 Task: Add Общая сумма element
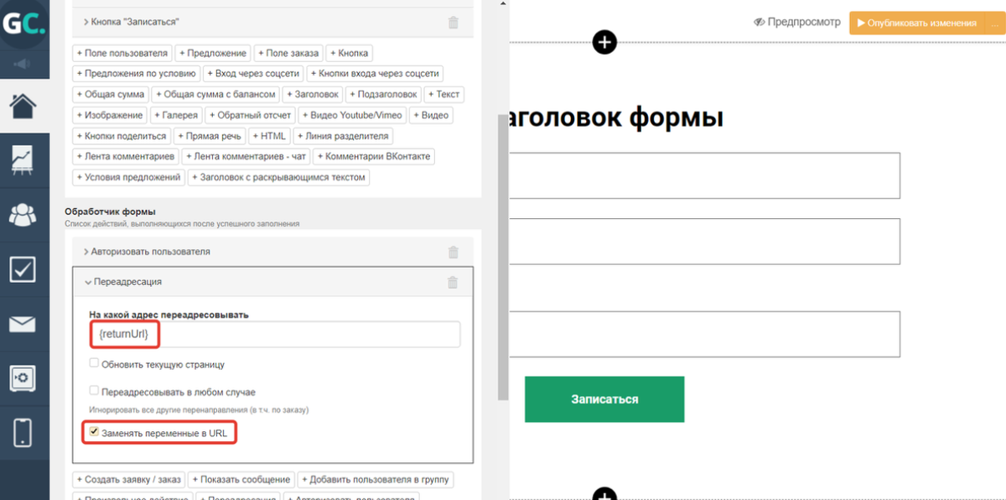[x=112, y=95]
